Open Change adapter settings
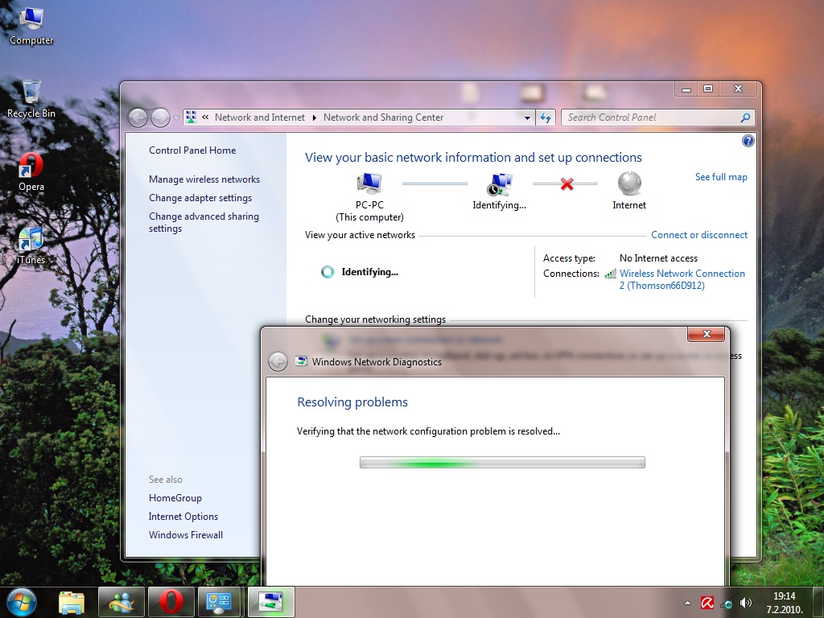 (x=200, y=198)
